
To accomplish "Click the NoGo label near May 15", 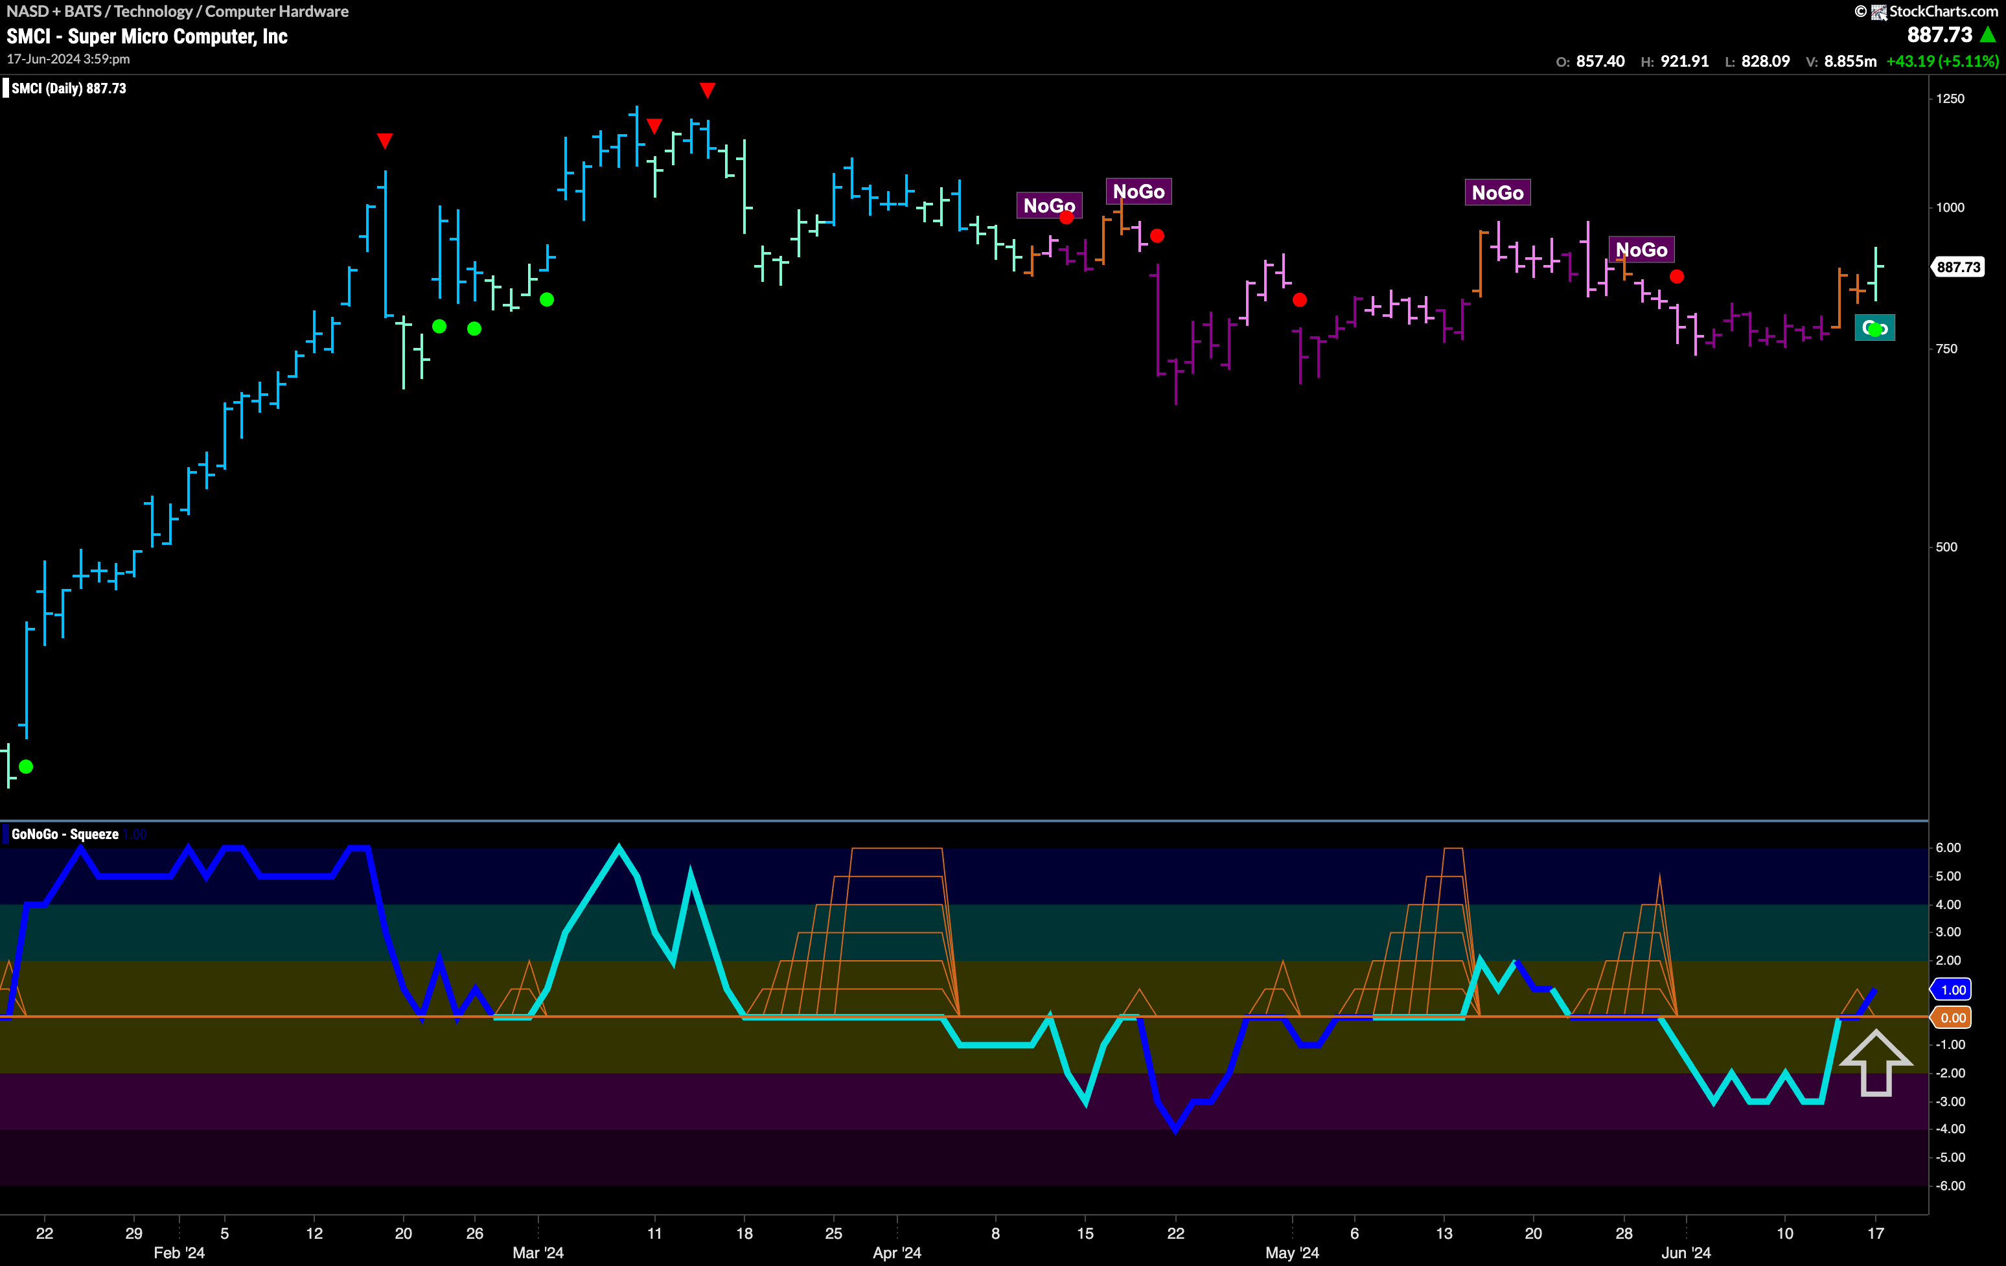I will coord(1497,192).
